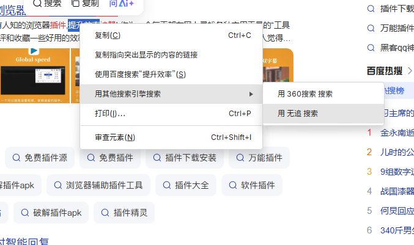Click the 插件下载安装 related search chip
414x245 pixels.
coord(185,158)
